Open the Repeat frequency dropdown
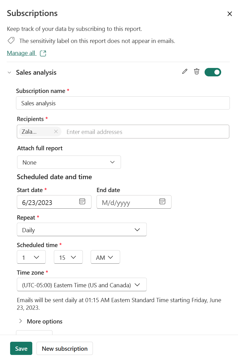This screenshot has height=360, width=238. [82, 230]
